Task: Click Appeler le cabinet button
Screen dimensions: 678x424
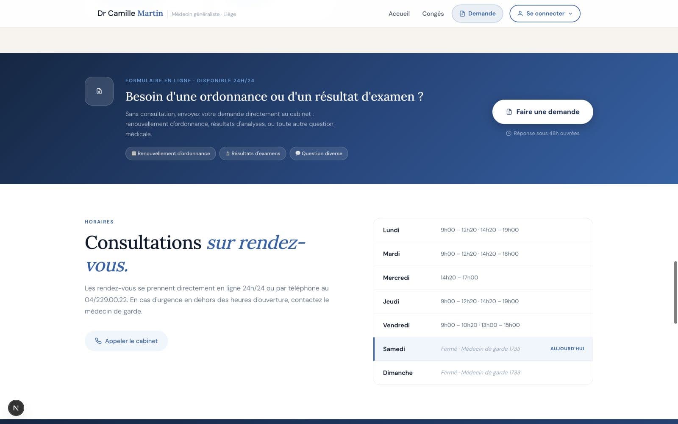Action: click(x=126, y=341)
